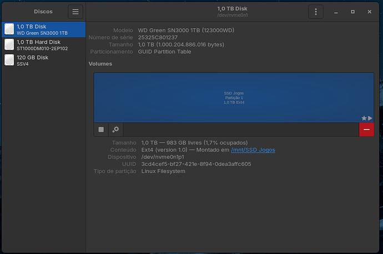Close the Discos window
The height and width of the screenshot is (254, 383).
point(370,12)
